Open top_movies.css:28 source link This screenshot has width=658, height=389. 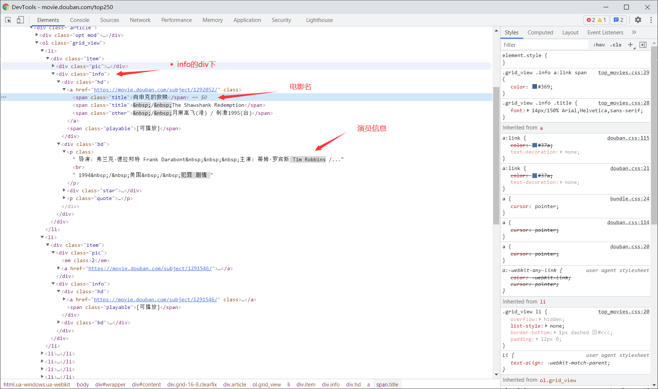pos(624,103)
